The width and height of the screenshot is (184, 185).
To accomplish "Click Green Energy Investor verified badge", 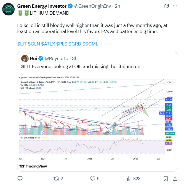I will pos(70,6).
